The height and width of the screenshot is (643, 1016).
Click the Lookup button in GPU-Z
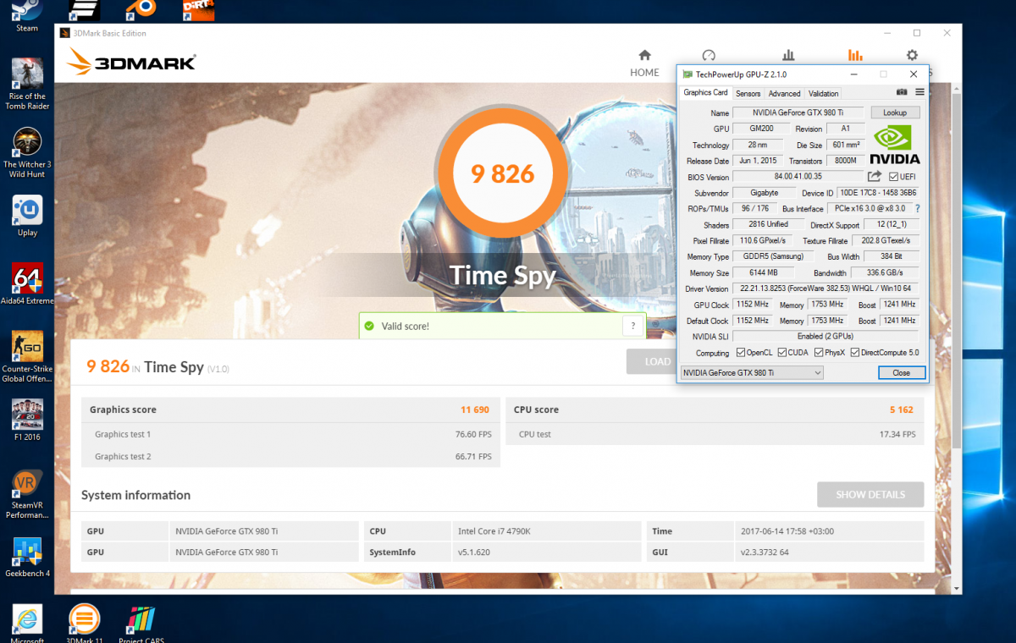pos(895,113)
